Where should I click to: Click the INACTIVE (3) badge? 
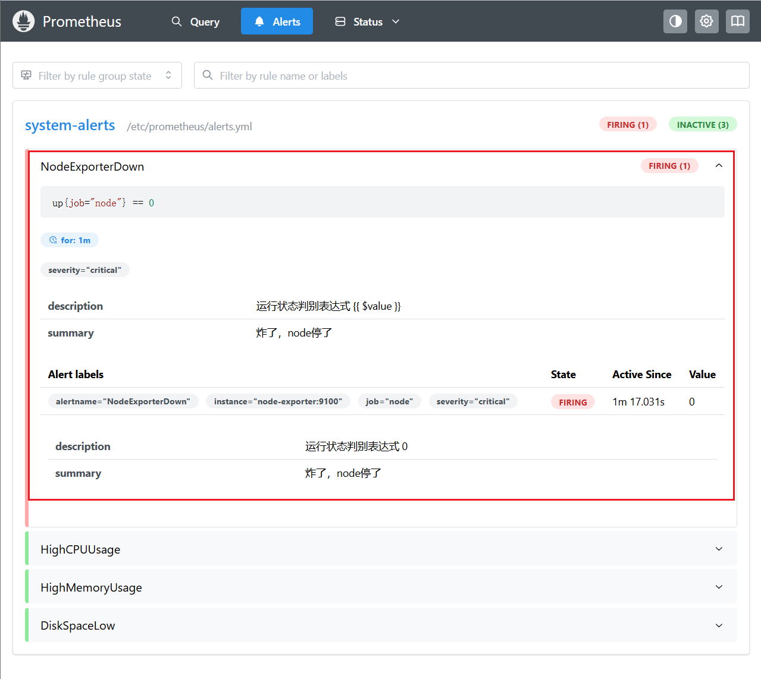[702, 125]
